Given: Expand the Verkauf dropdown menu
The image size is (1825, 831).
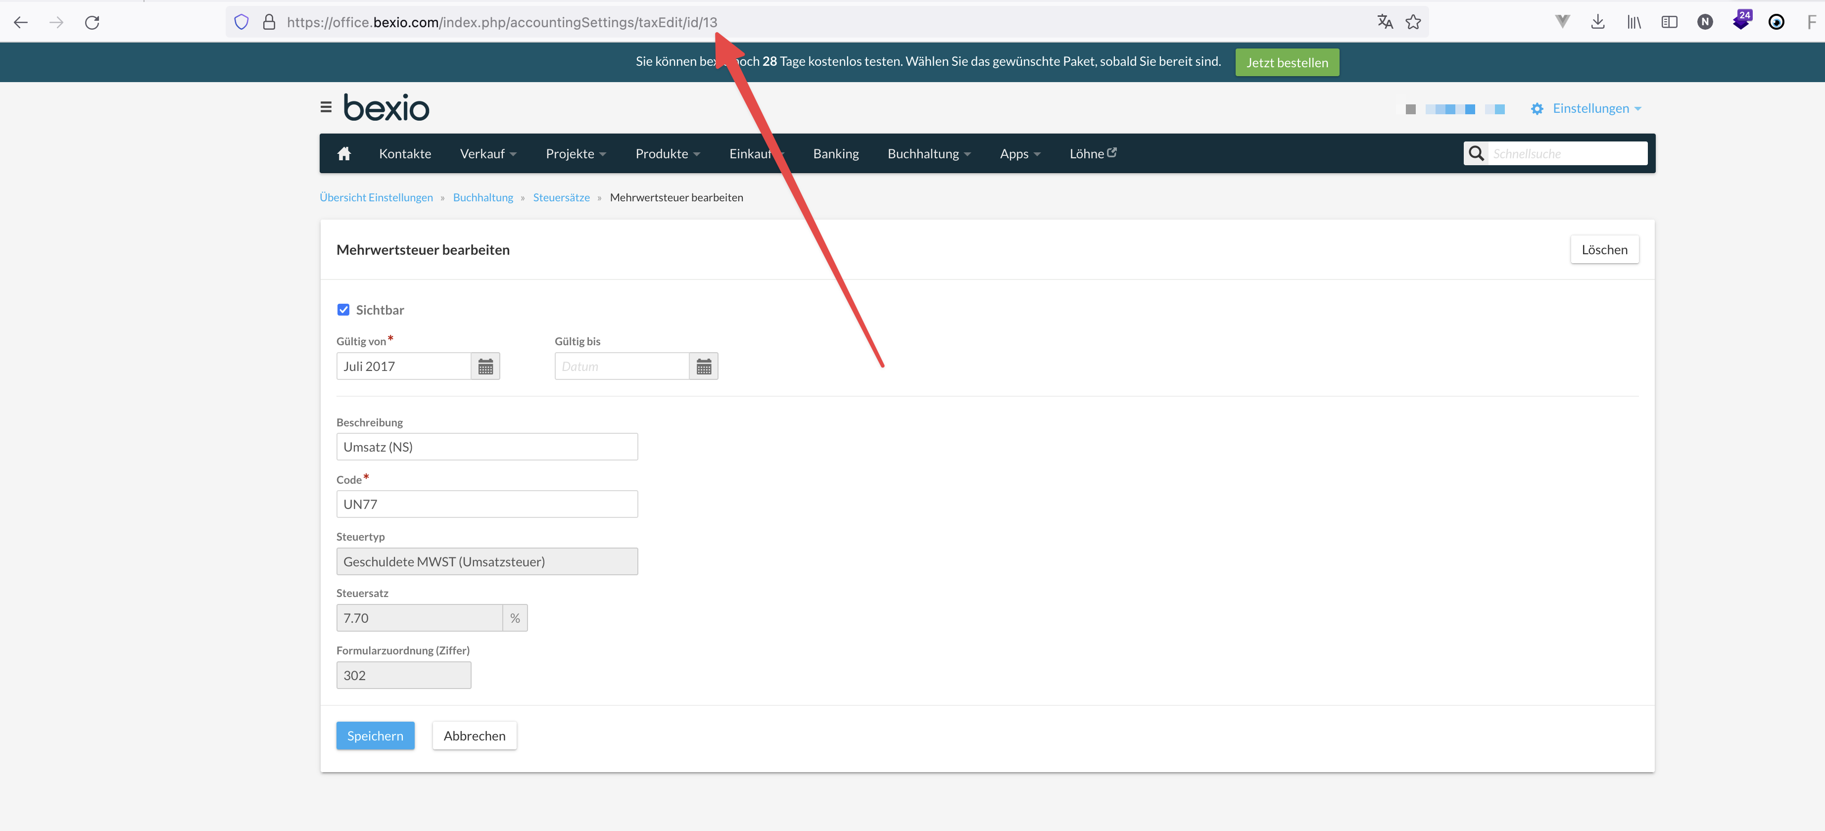Looking at the screenshot, I should point(488,154).
